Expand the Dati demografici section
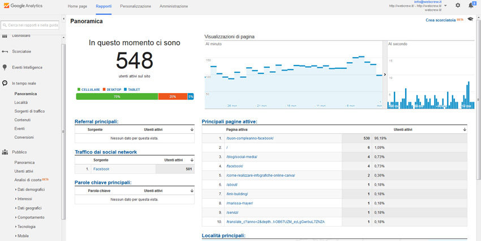The height and width of the screenshot is (241, 481). [x=29, y=190]
